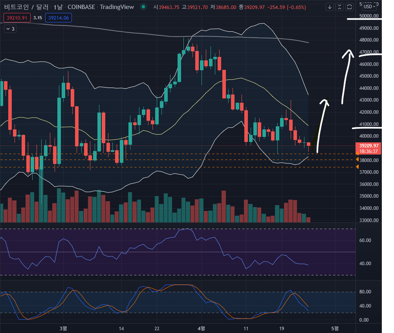Click the 3월 date label on time axis
The image size is (394, 333).
pyautogui.click(x=63, y=328)
